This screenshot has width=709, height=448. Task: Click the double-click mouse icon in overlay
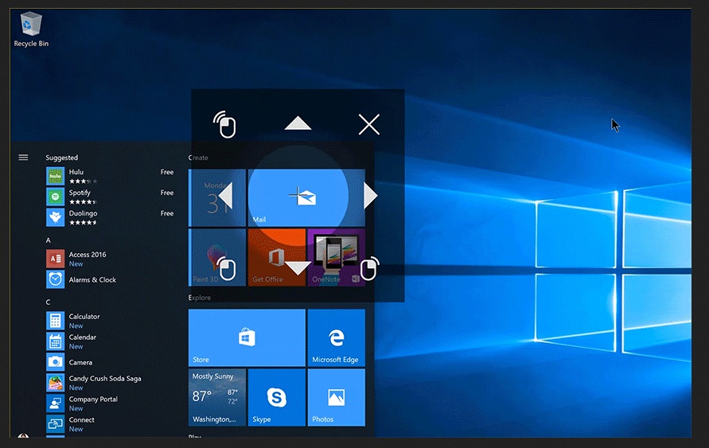[224, 124]
